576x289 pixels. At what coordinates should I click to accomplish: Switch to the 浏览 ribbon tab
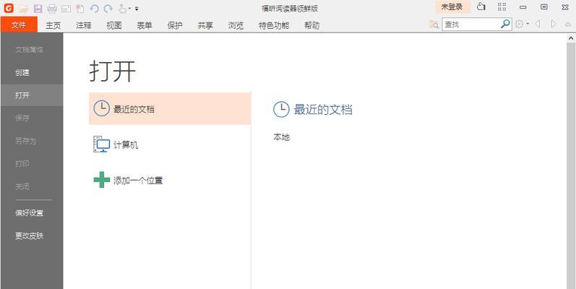coord(236,25)
